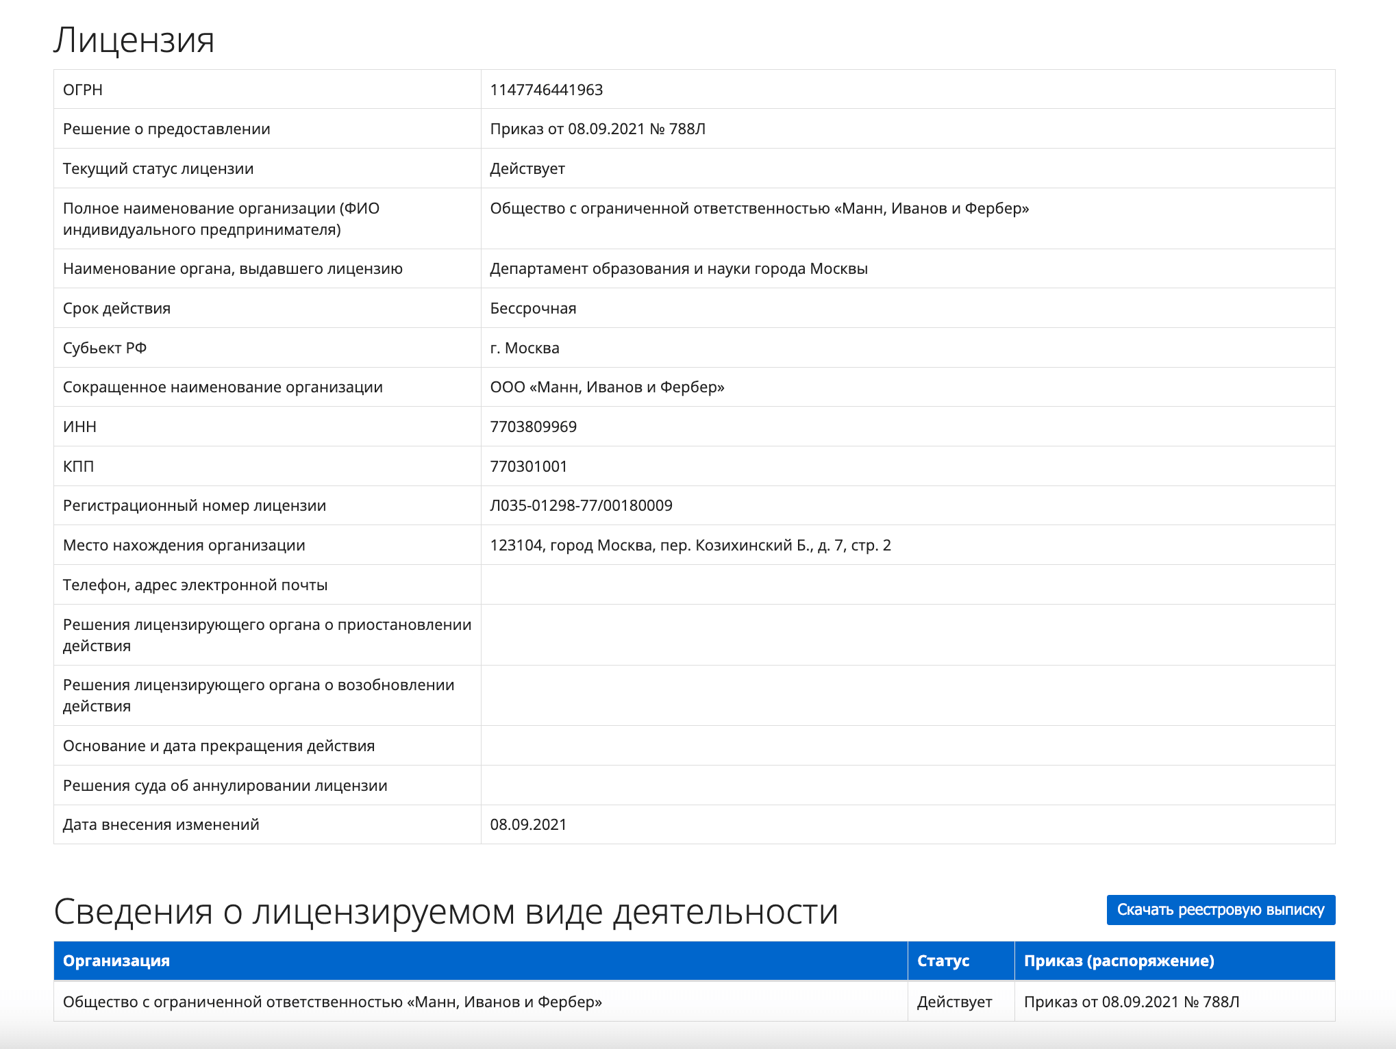Image resolution: width=1396 pixels, height=1049 pixels.
Task: Click 'Действует' in the license status row
Action: [x=527, y=168]
